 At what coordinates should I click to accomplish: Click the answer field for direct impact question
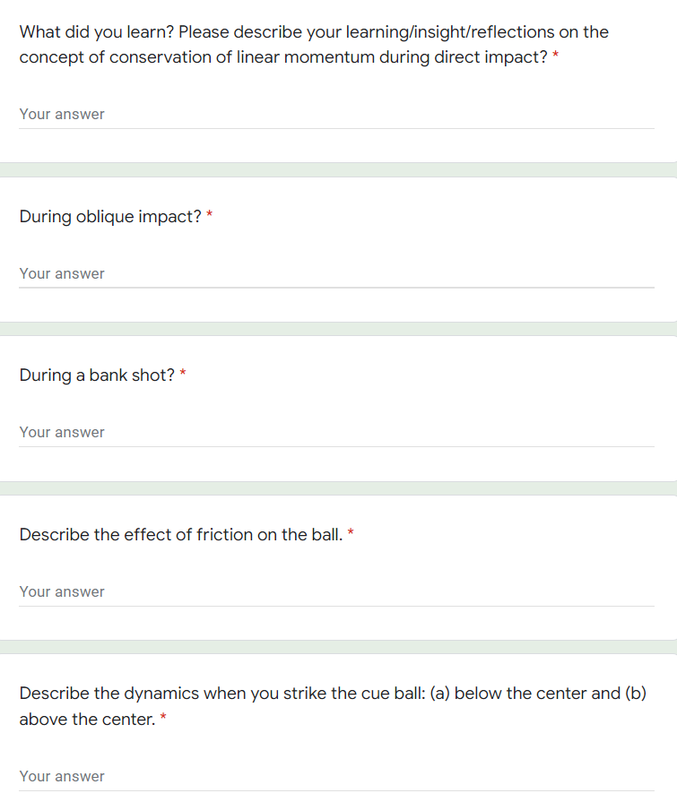point(337,115)
